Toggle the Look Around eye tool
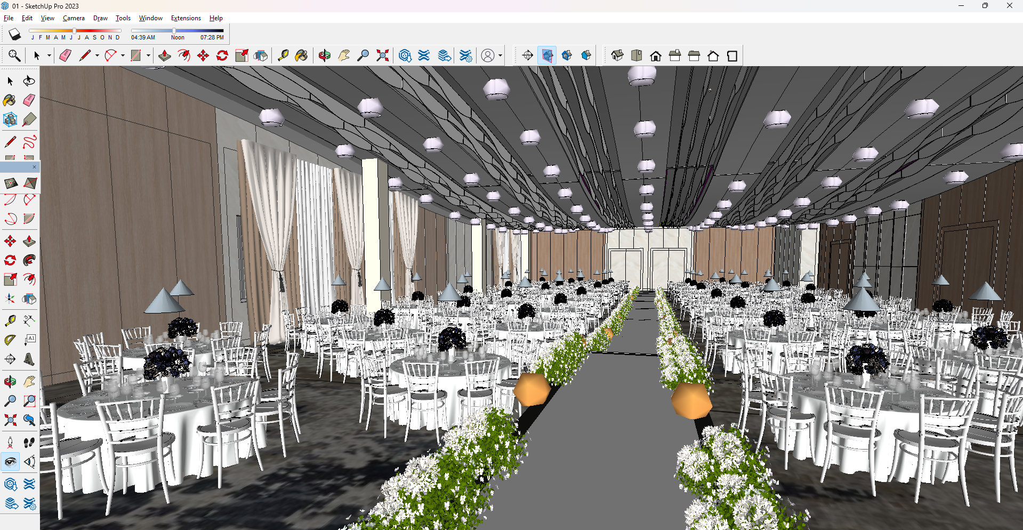This screenshot has height=530, width=1023. pos(10,462)
